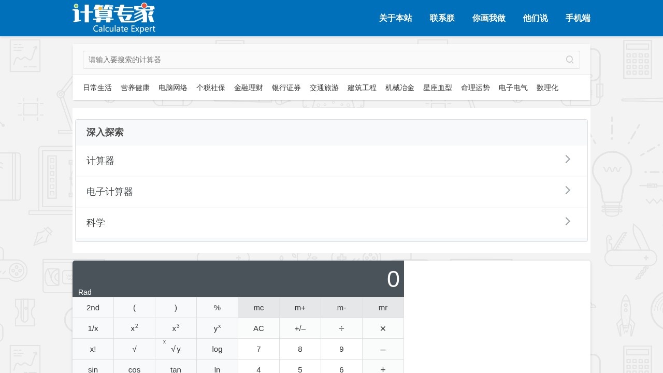Select the x squared key
The height and width of the screenshot is (373, 663).
pos(134,328)
